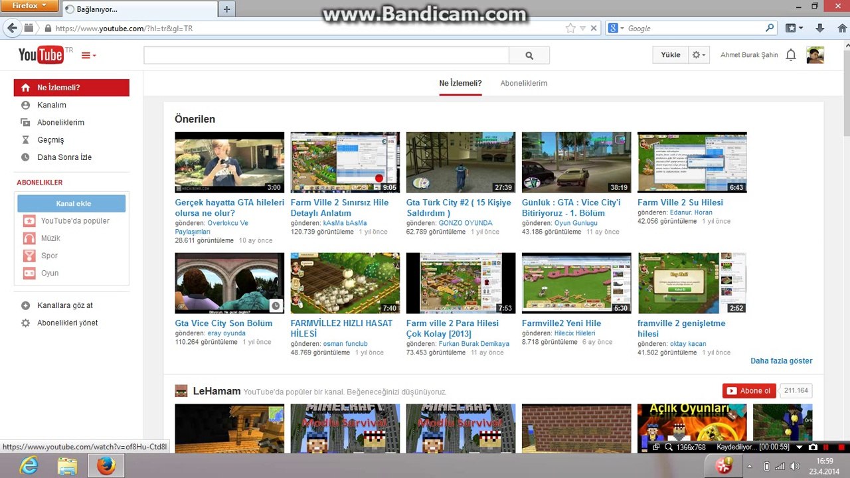Click the YouTube search input field
Screen dimensions: 850x478
pos(326,56)
